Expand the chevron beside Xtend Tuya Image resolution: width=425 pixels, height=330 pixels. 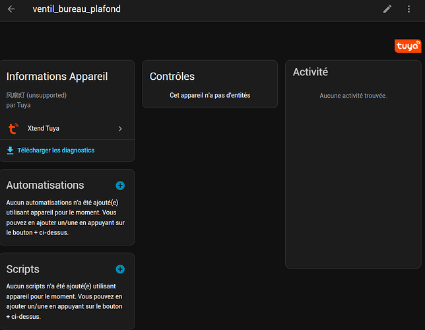[x=120, y=129]
